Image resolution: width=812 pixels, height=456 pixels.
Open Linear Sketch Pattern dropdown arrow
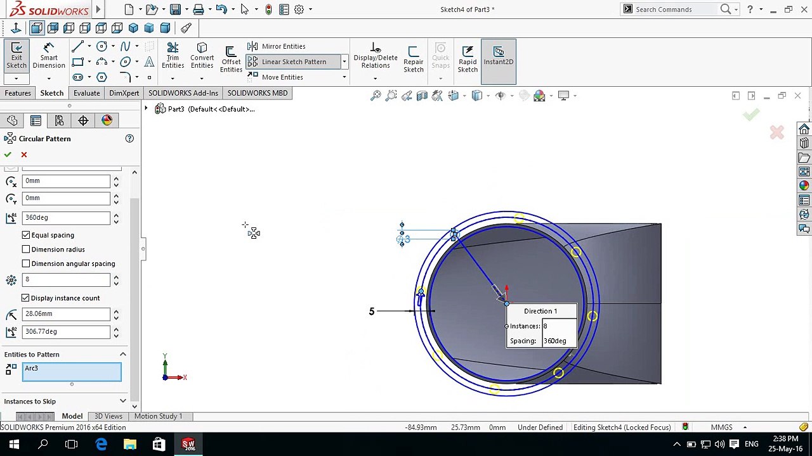pos(344,61)
